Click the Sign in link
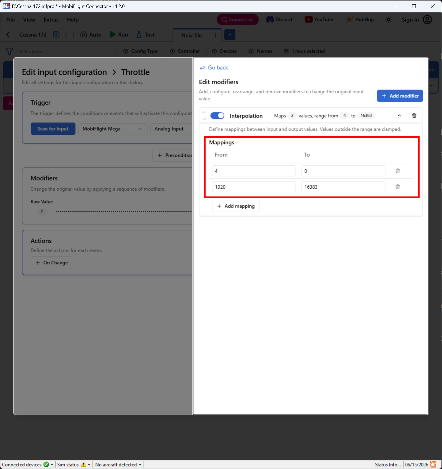 click(410, 20)
